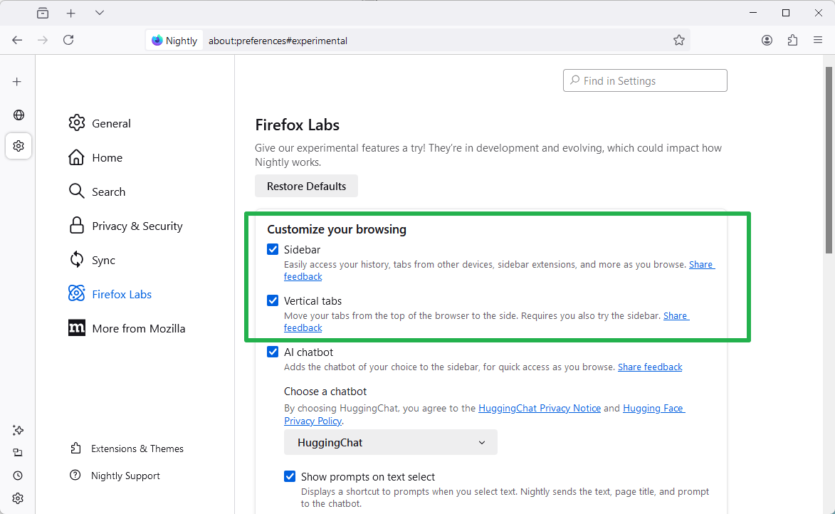Open the list all tabs chevron
This screenshot has height=514, width=835.
coord(100,13)
